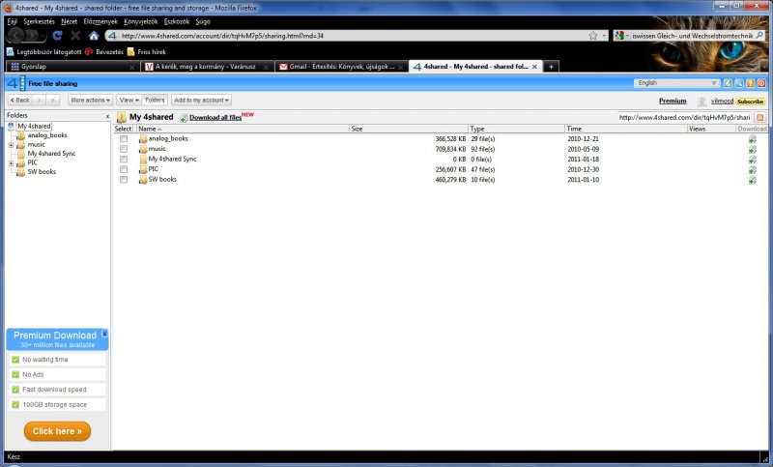Image resolution: width=773 pixels, height=467 pixels.
Task: Select SW books in folder tree
Action: coord(42,172)
